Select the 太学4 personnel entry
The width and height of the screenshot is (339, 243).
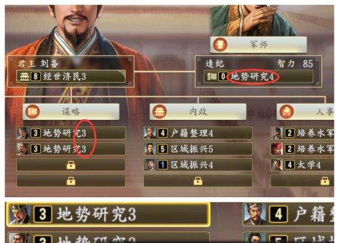point(302,165)
